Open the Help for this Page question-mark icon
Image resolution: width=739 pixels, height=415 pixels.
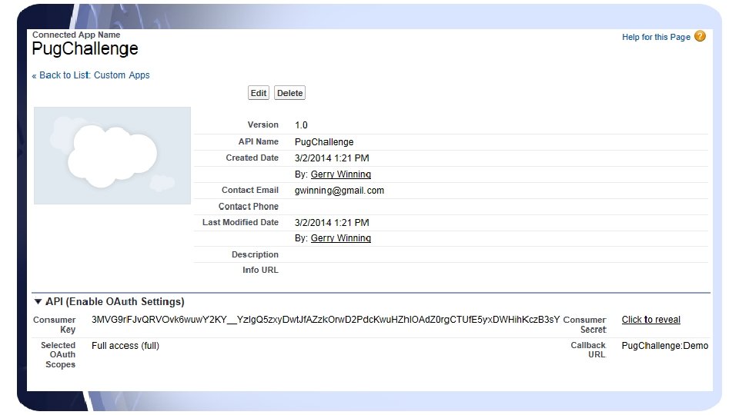pos(700,36)
